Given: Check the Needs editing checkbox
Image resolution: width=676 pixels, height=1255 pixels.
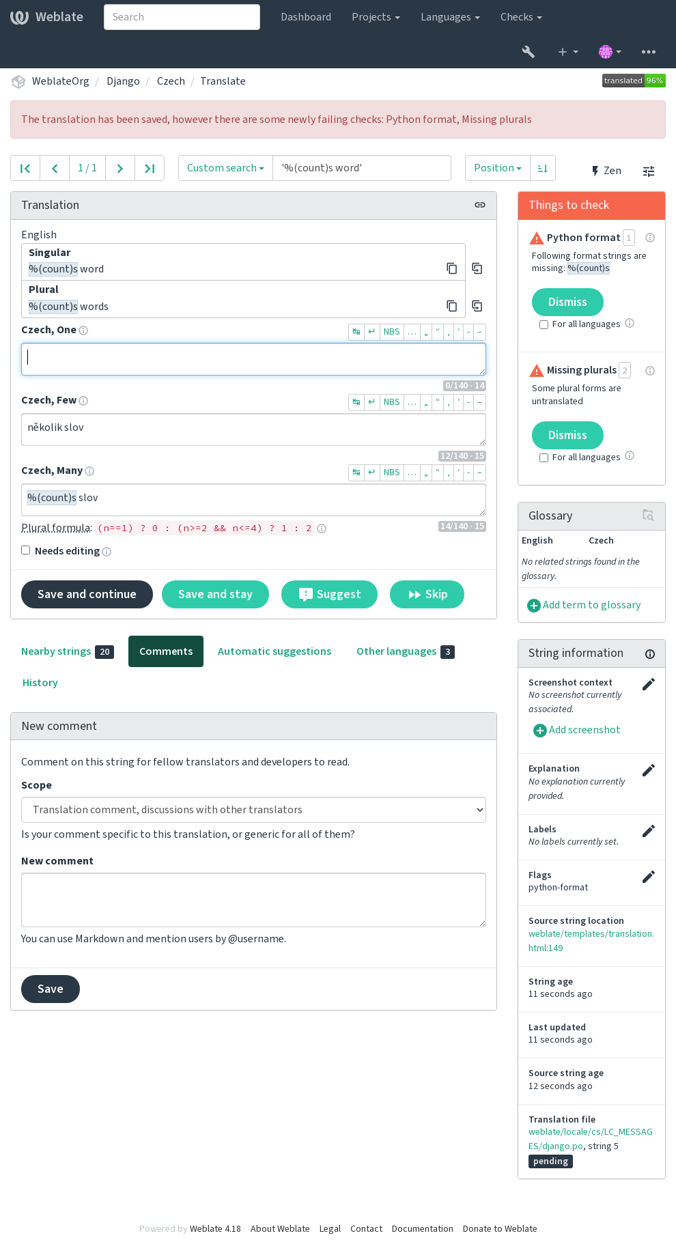Looking at the screenshot, I should (x=25, y=550).
